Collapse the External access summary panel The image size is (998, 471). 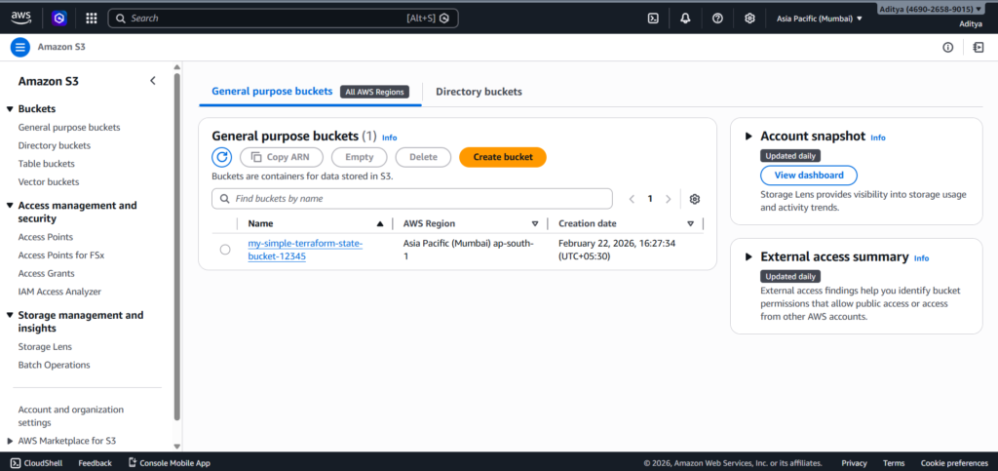pos(748,256)
